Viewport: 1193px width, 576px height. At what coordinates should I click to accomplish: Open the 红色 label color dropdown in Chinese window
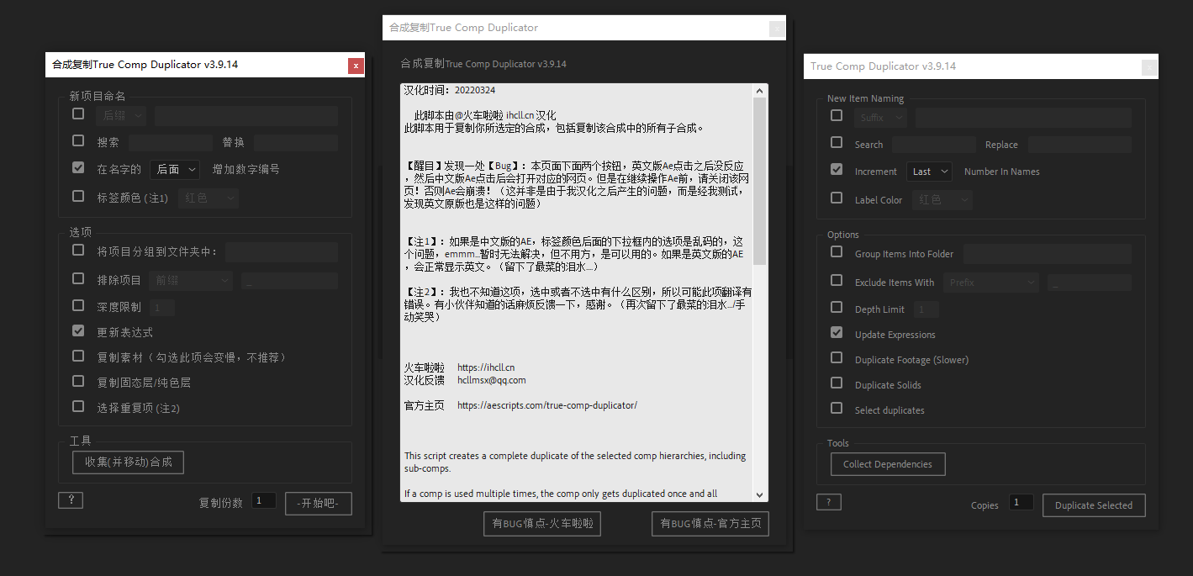(x=208, y=198)
